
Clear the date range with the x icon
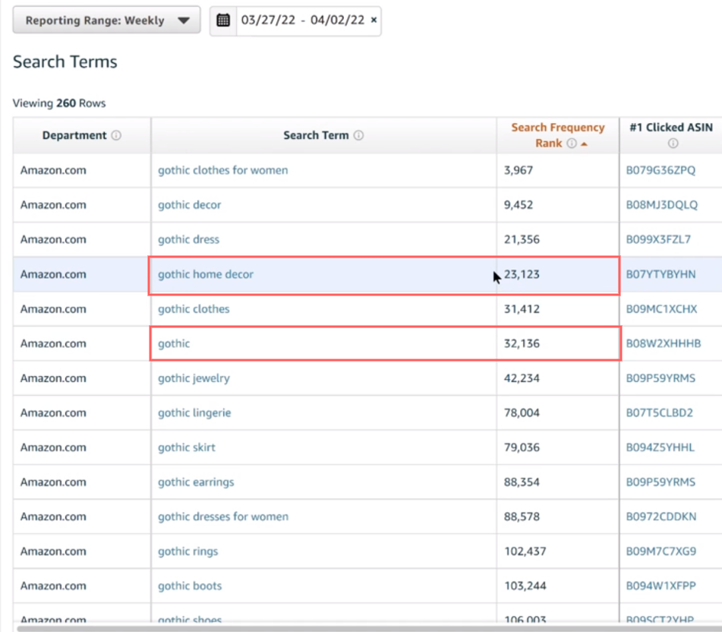374,21
